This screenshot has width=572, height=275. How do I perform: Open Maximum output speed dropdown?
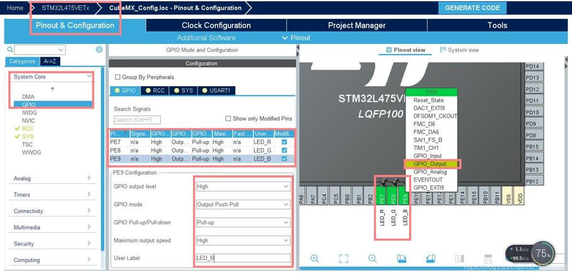243,240
